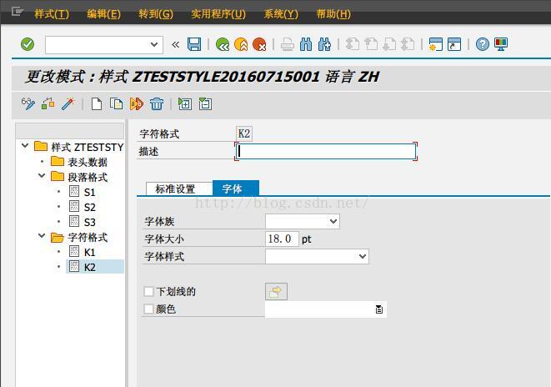
Task: Click the green Back icon
Action: (223, 45)
